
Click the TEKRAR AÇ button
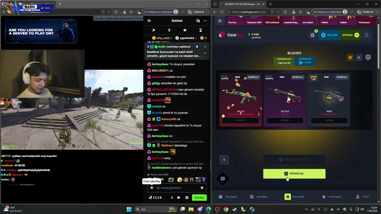(294, 174)
